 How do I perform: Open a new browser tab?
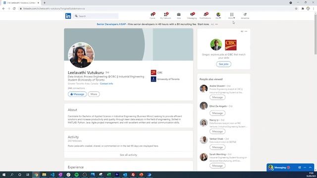tap(45, 3)
